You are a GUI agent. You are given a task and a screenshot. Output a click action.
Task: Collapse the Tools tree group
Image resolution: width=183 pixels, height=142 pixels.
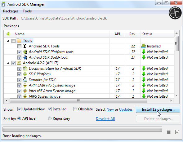8,41
